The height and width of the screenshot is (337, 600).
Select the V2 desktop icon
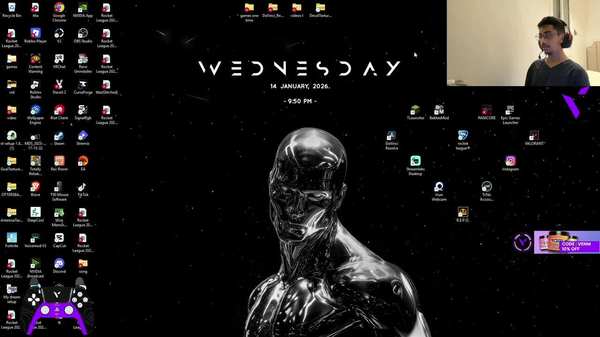tap(59, 36)
